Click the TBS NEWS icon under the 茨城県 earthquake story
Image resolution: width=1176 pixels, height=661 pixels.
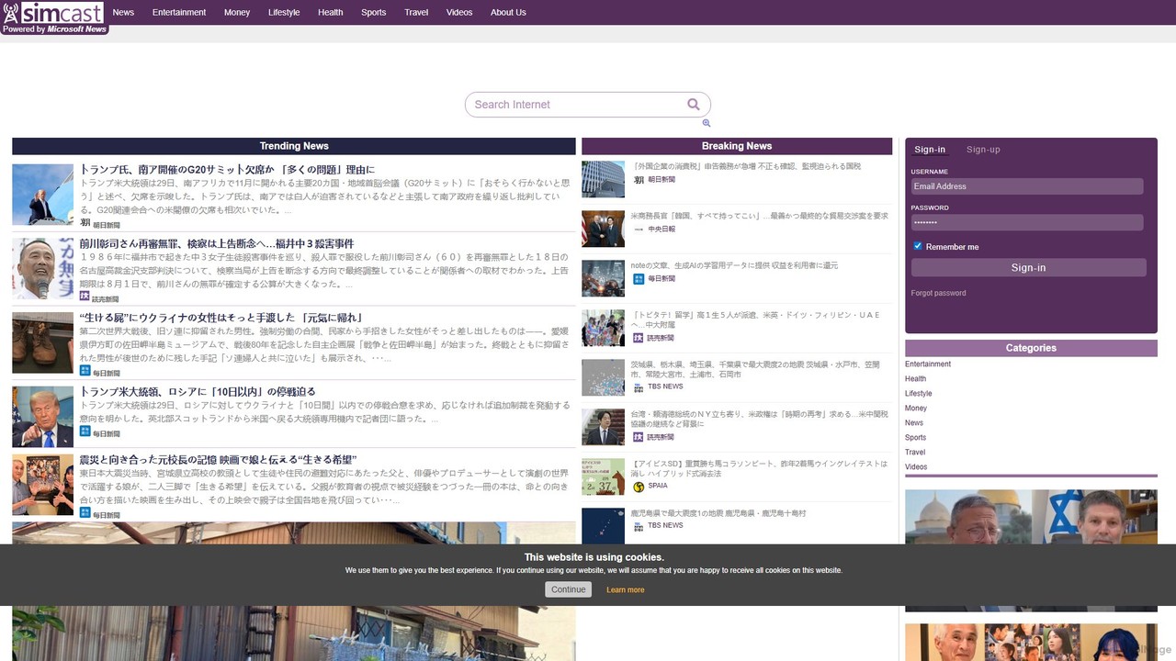click(x=639, y=387)
